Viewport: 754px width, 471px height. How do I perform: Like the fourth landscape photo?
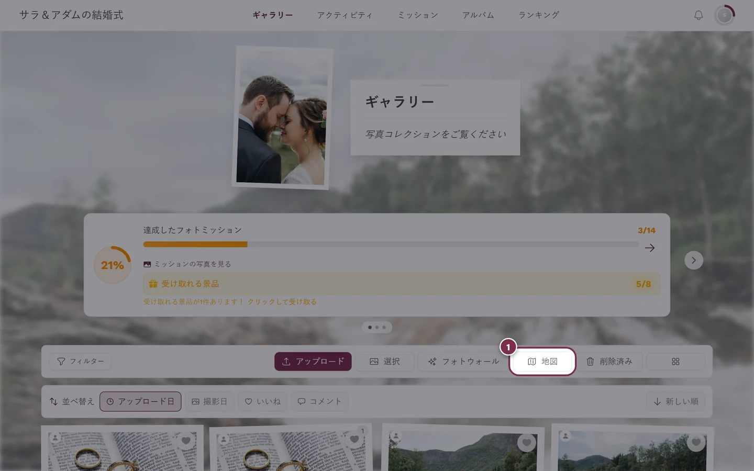pos(696,442)
